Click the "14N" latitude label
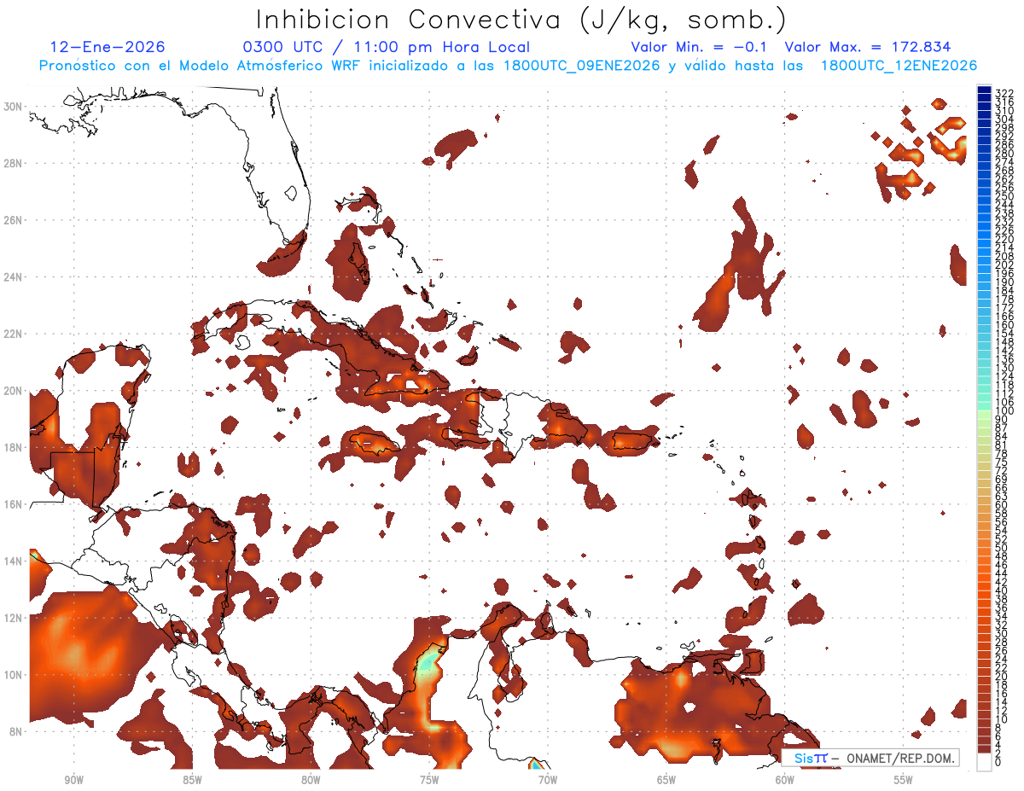Screen dimensions: 1024x791 15,561
